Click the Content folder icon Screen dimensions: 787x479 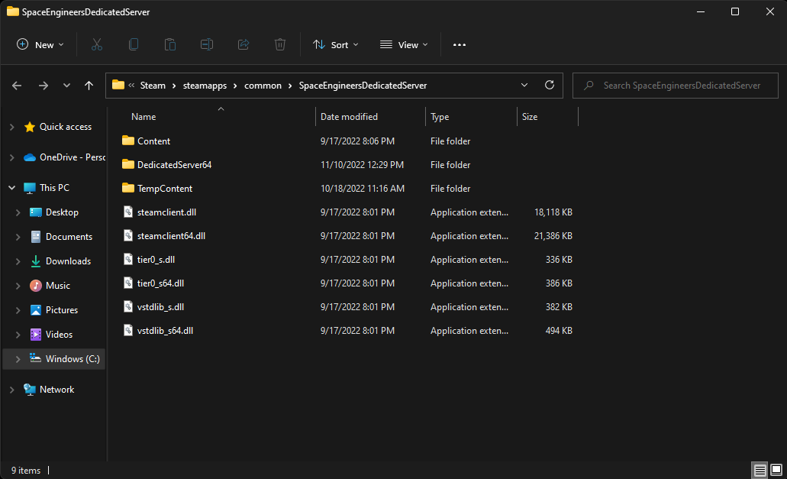click(x=128, y=141)
